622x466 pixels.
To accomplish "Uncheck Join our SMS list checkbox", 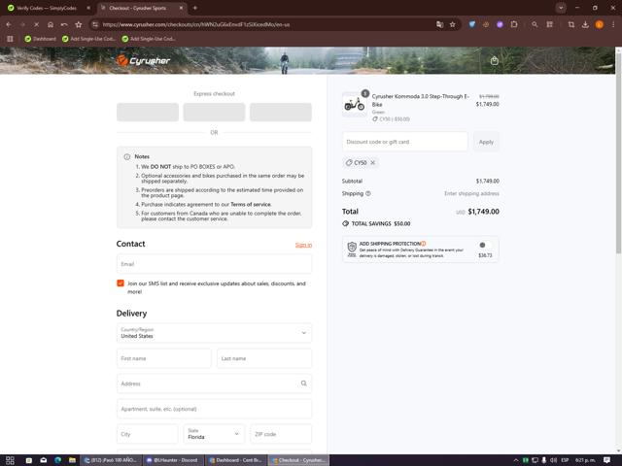I will (x=121, y=283).
